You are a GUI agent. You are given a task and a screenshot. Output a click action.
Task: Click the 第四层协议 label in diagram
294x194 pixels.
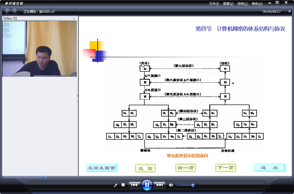188,111
